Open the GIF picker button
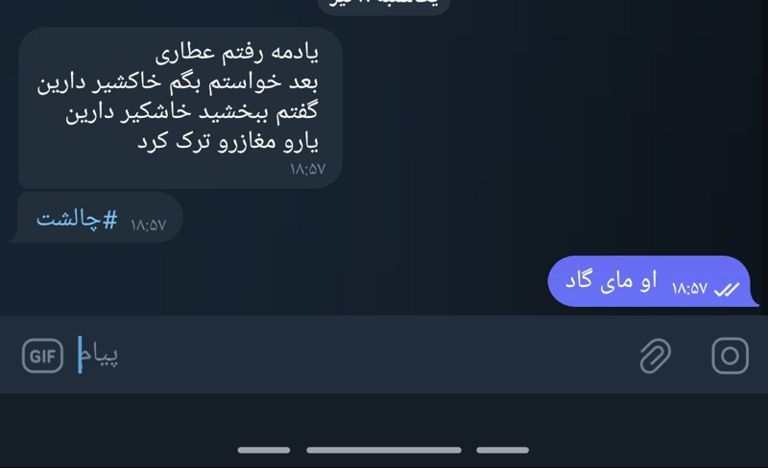 [x=42, y=356]
